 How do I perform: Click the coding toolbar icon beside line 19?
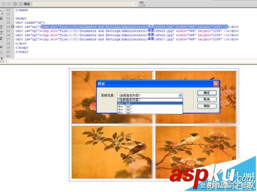point(2,47)
